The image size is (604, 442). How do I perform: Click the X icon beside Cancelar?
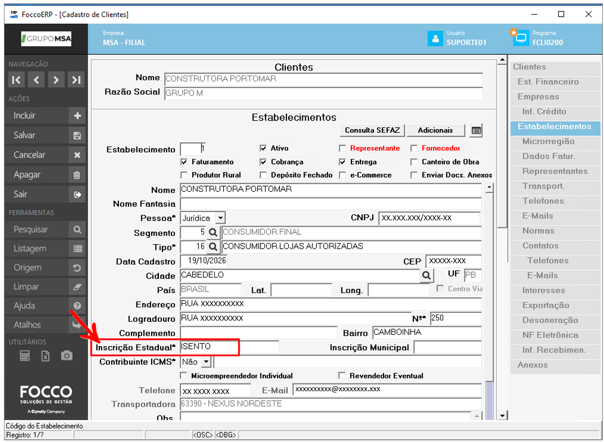click(77, 155)
